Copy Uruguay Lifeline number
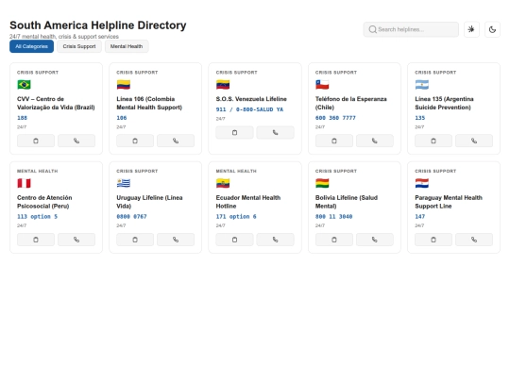This screenshot has width=510, height=382. (x=135, y=240)
